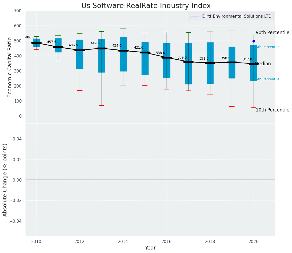Click the Median annotation label
292x253 pixels.
(x=263, y=64)
